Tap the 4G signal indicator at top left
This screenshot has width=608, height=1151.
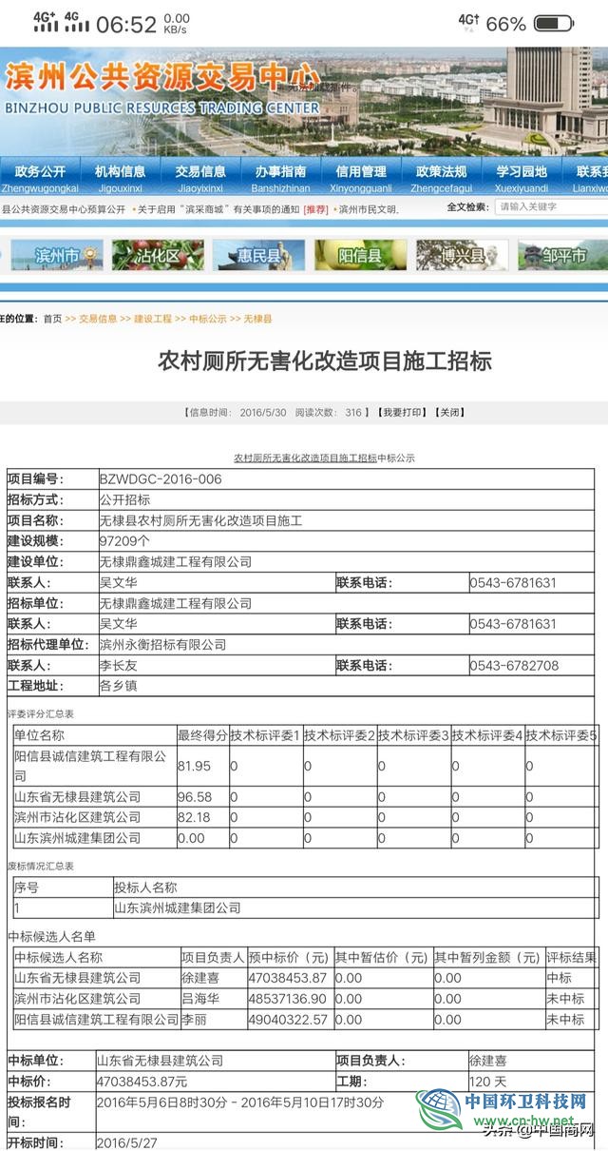(x=45, y=21)
